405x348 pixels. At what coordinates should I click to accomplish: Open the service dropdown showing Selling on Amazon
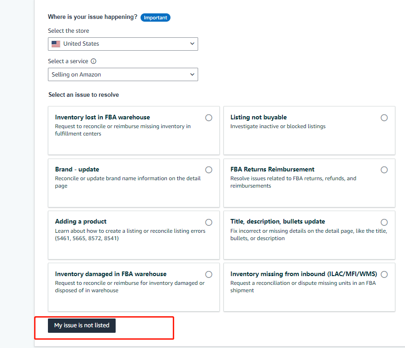pyautogui.click(x=123, y=74)
